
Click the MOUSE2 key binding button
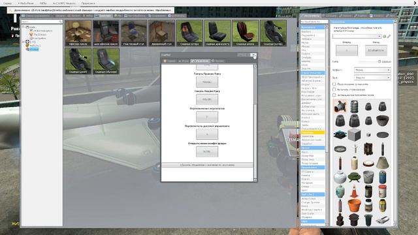coord(207,82)
